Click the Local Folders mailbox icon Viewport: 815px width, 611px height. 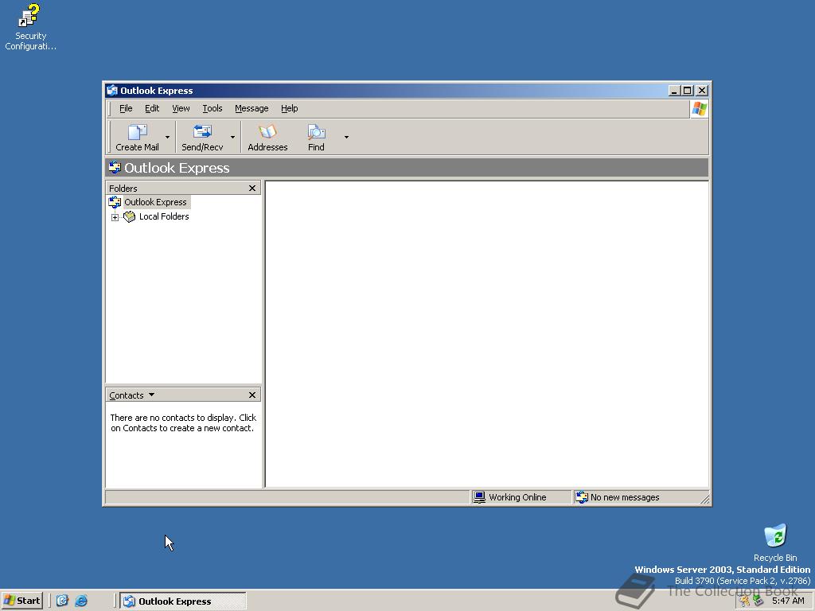(130, 216)
